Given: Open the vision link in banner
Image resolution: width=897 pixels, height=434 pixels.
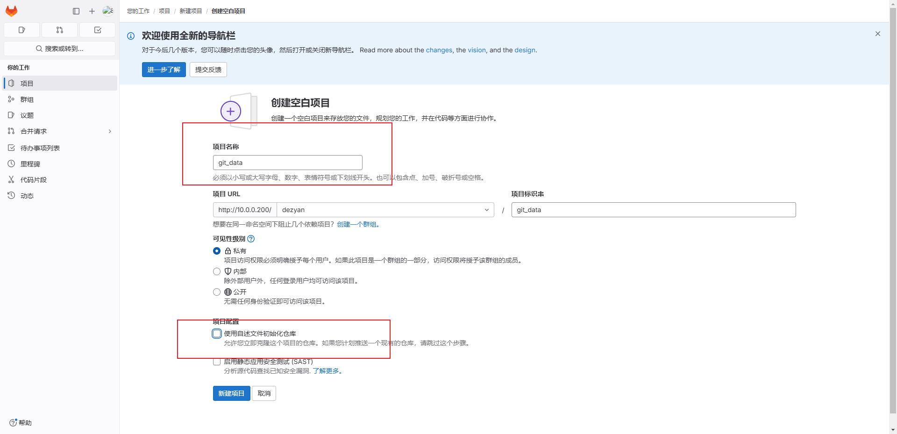Looking at the screenshot, I should pyautogui.click(x=477, y=50).
